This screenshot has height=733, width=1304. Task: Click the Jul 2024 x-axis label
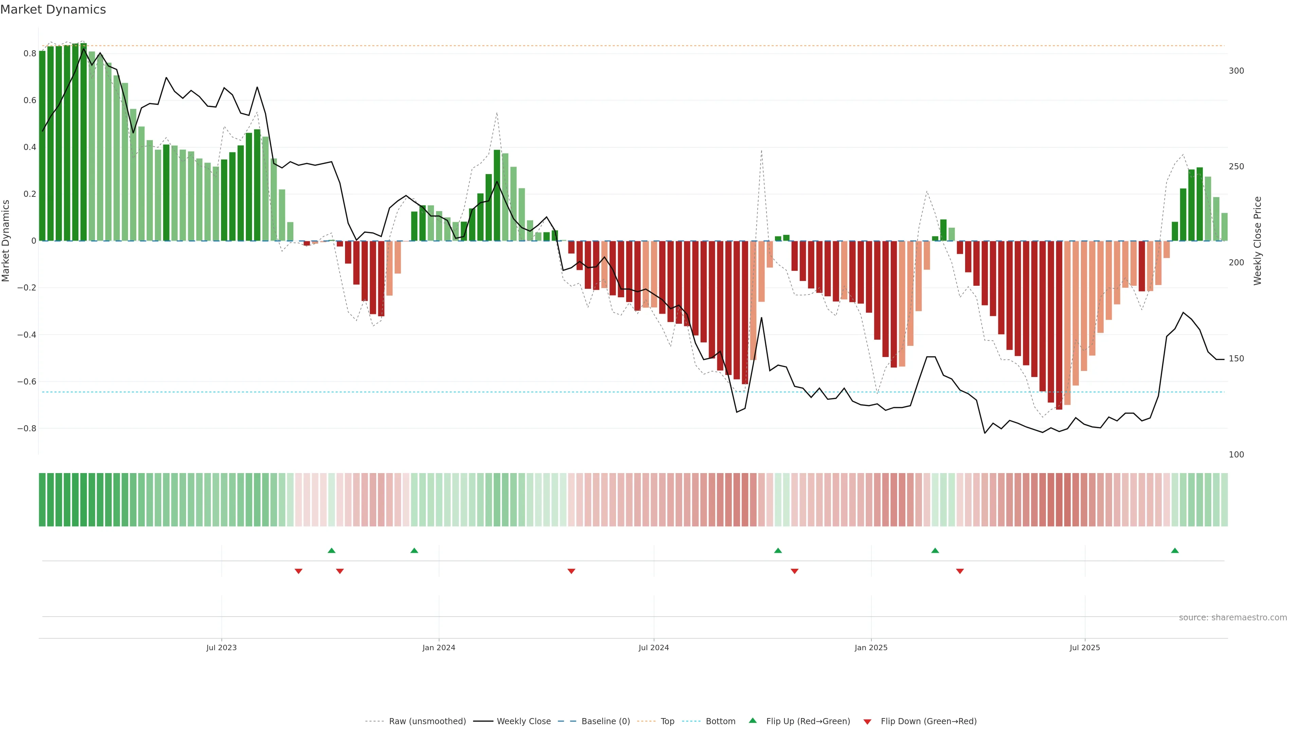point(653,647)
